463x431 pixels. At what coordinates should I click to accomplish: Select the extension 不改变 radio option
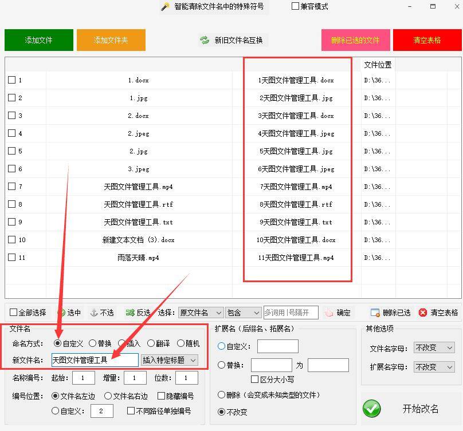tap(221, 412)
